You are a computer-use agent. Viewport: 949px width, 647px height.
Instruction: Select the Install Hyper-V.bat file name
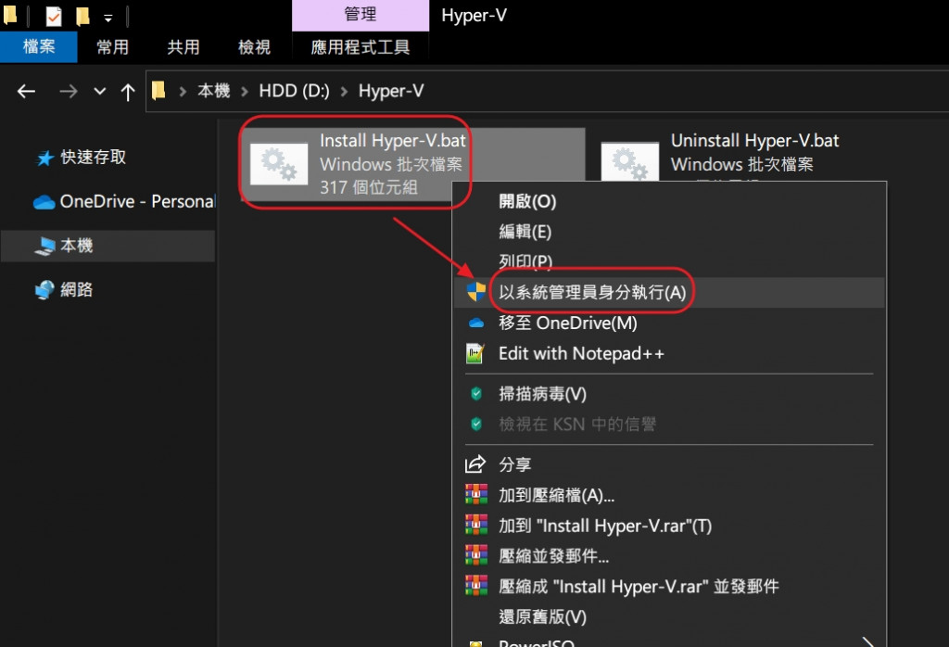(393, 140)
